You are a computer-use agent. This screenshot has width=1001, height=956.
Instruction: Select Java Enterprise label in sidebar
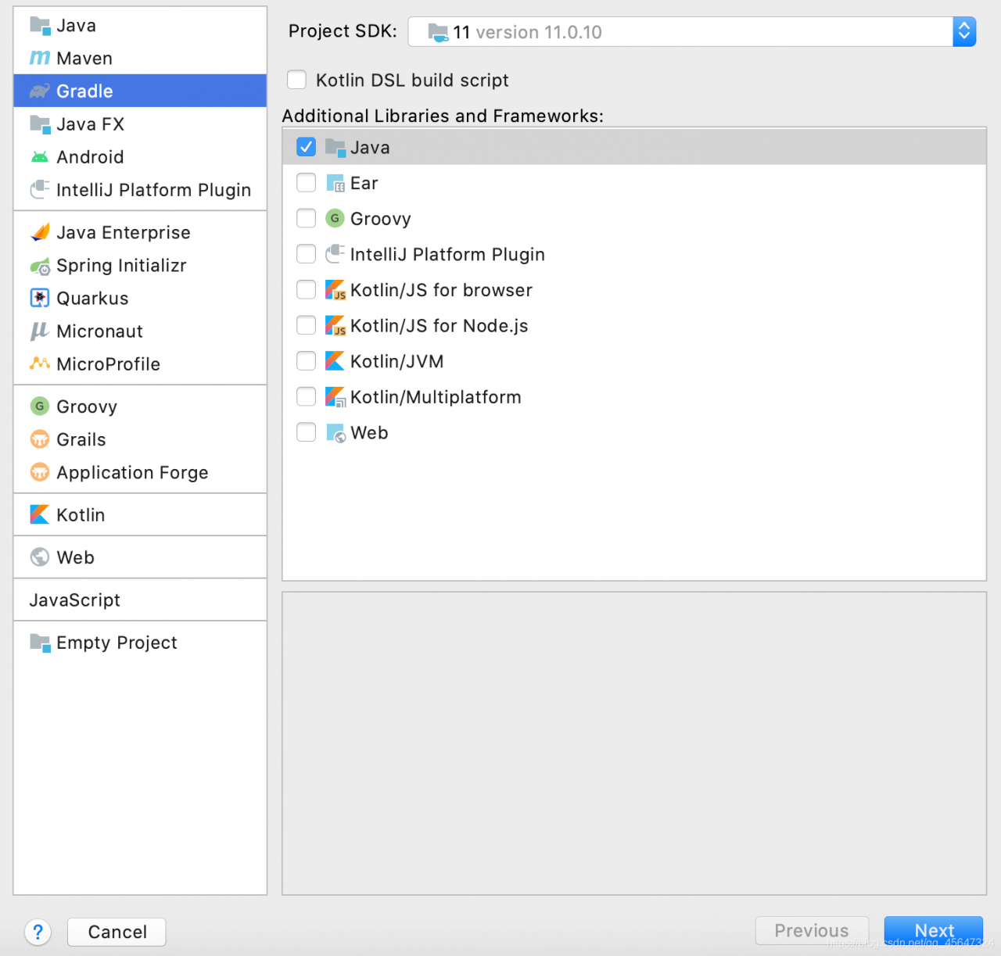tap(124, 233)
